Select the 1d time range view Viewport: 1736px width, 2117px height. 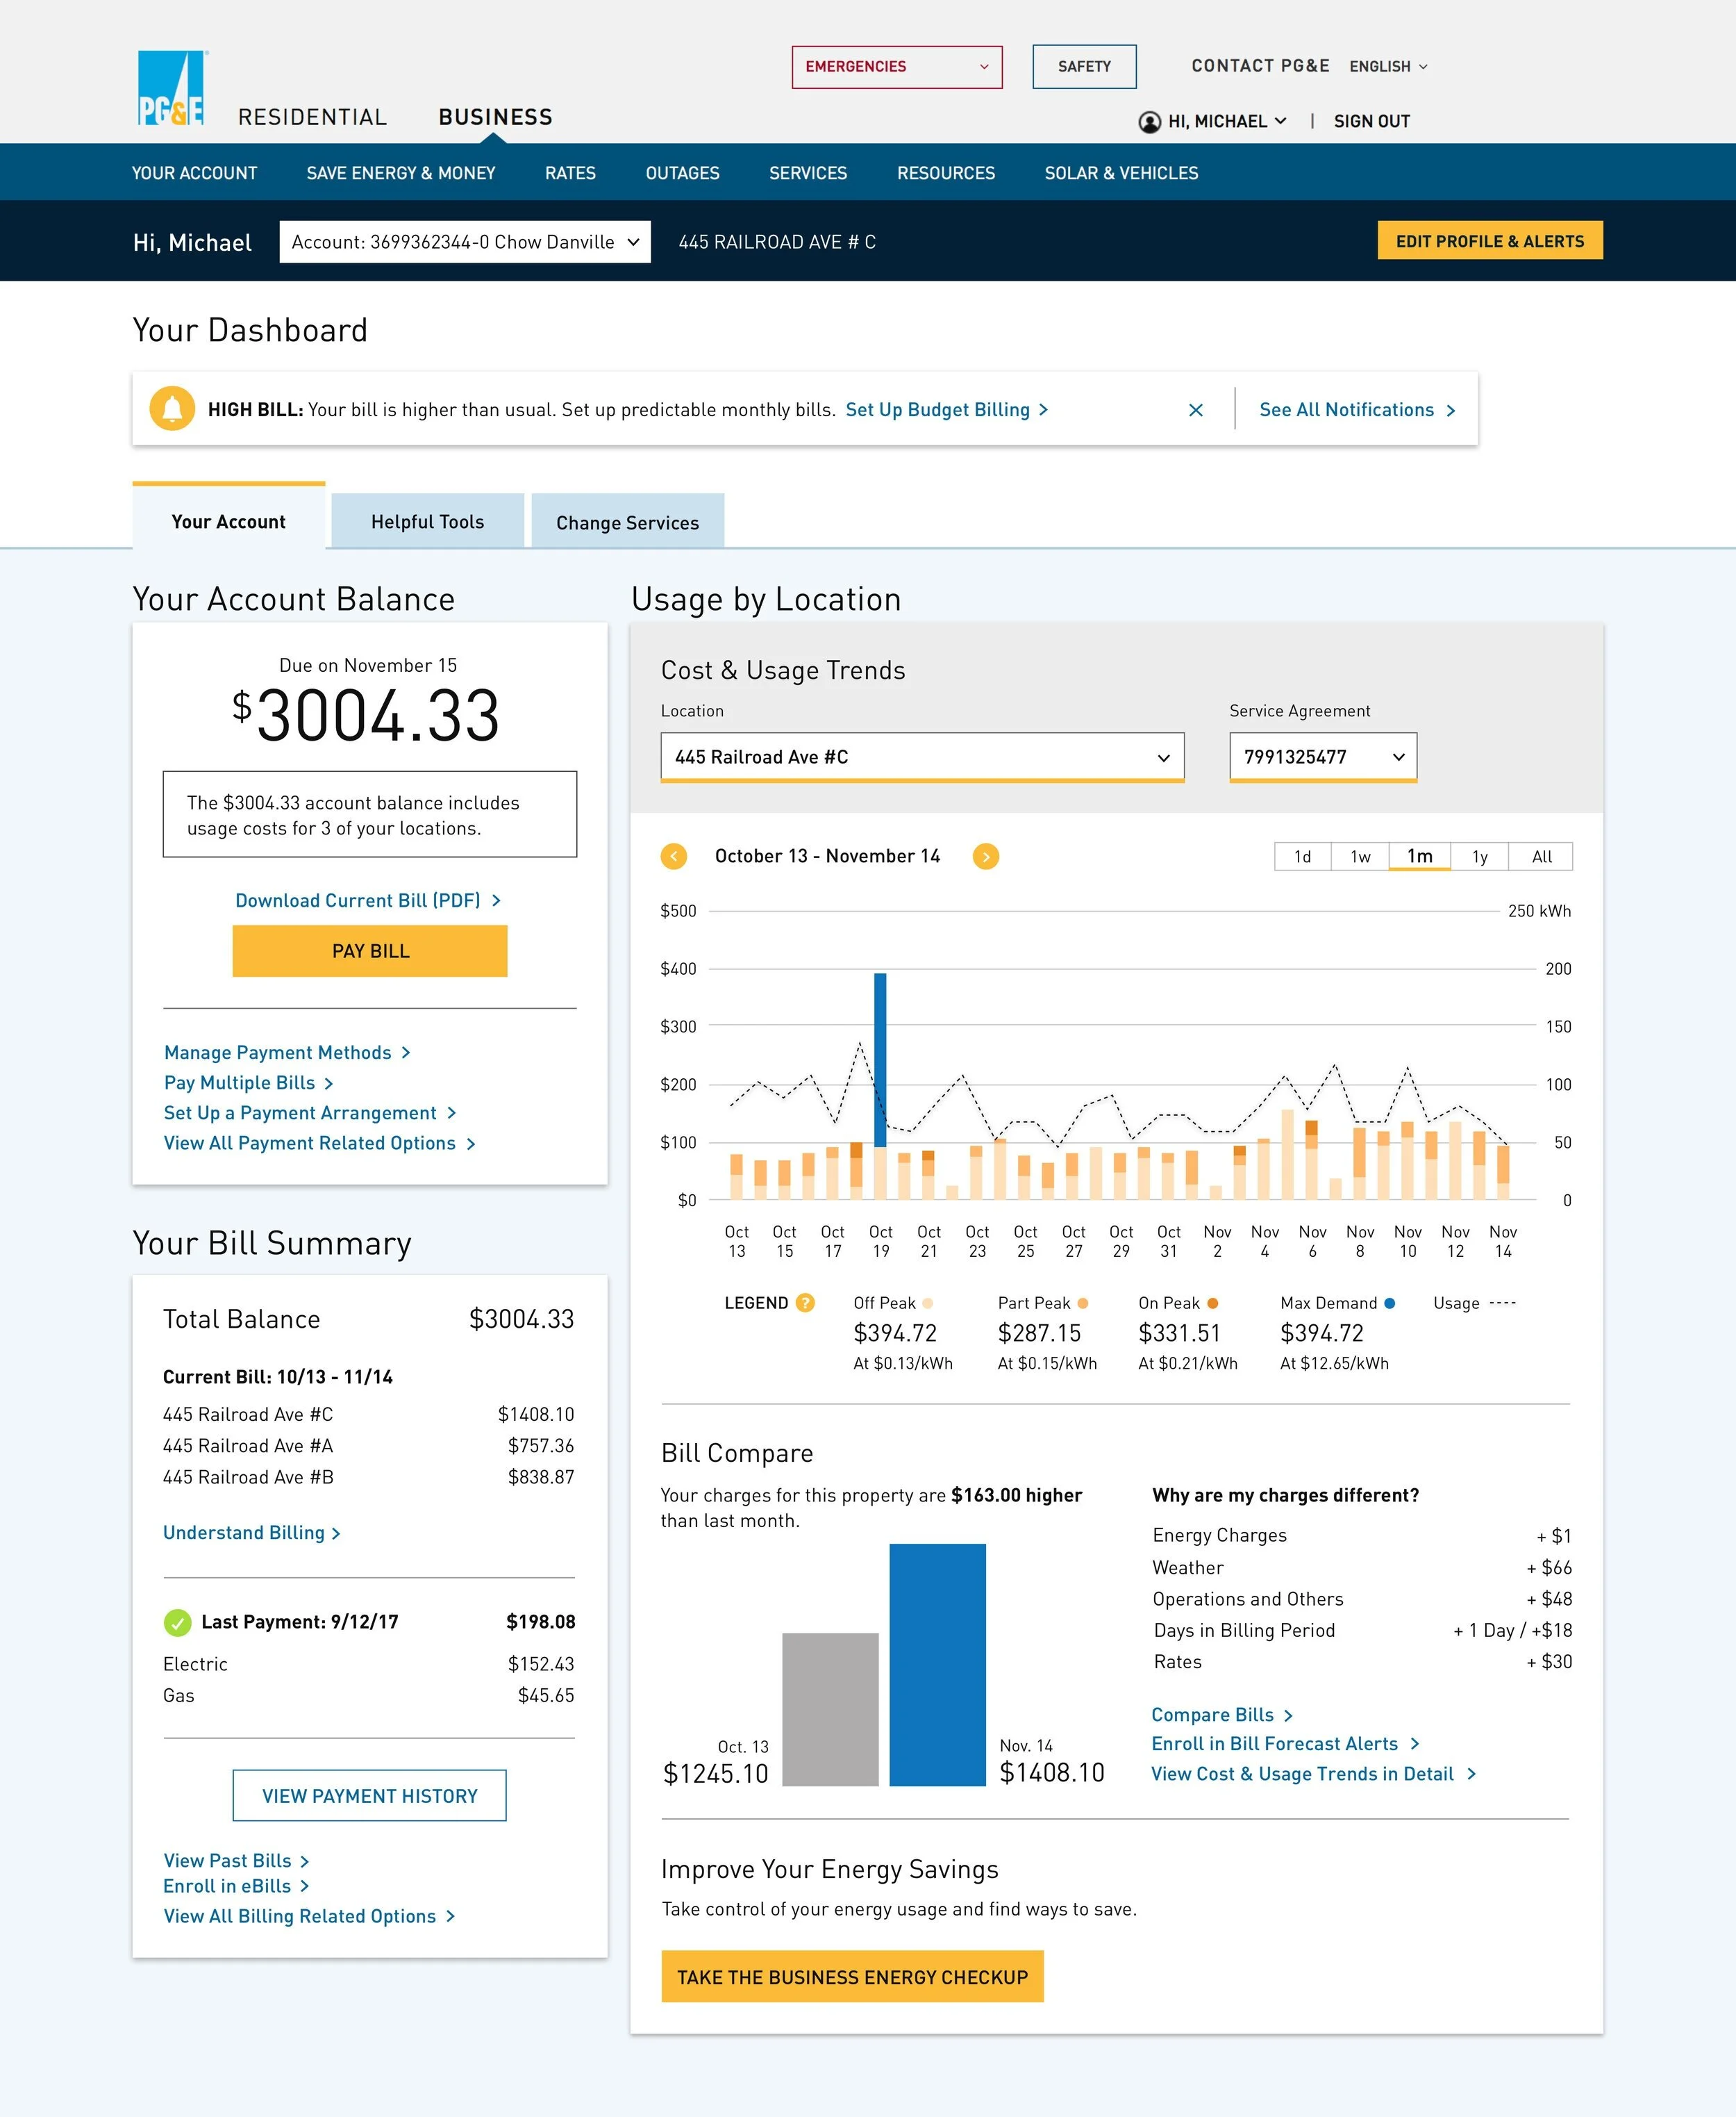[1301, 857]
